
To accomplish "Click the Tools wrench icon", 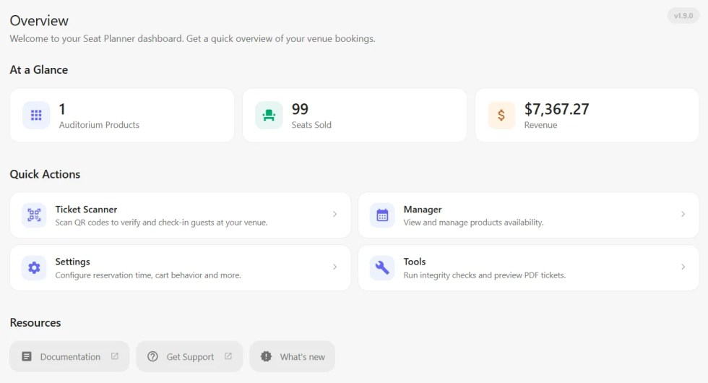I will click(x=382, y=268).
